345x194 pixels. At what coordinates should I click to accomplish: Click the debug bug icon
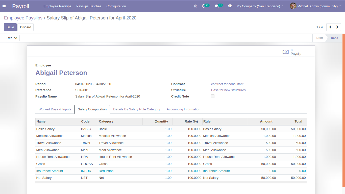[195, 6]
